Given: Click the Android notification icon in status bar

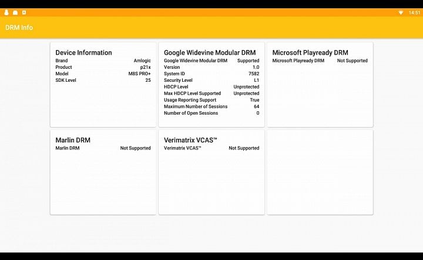Looking at the screenshot, I should click(x=15, y=12).
